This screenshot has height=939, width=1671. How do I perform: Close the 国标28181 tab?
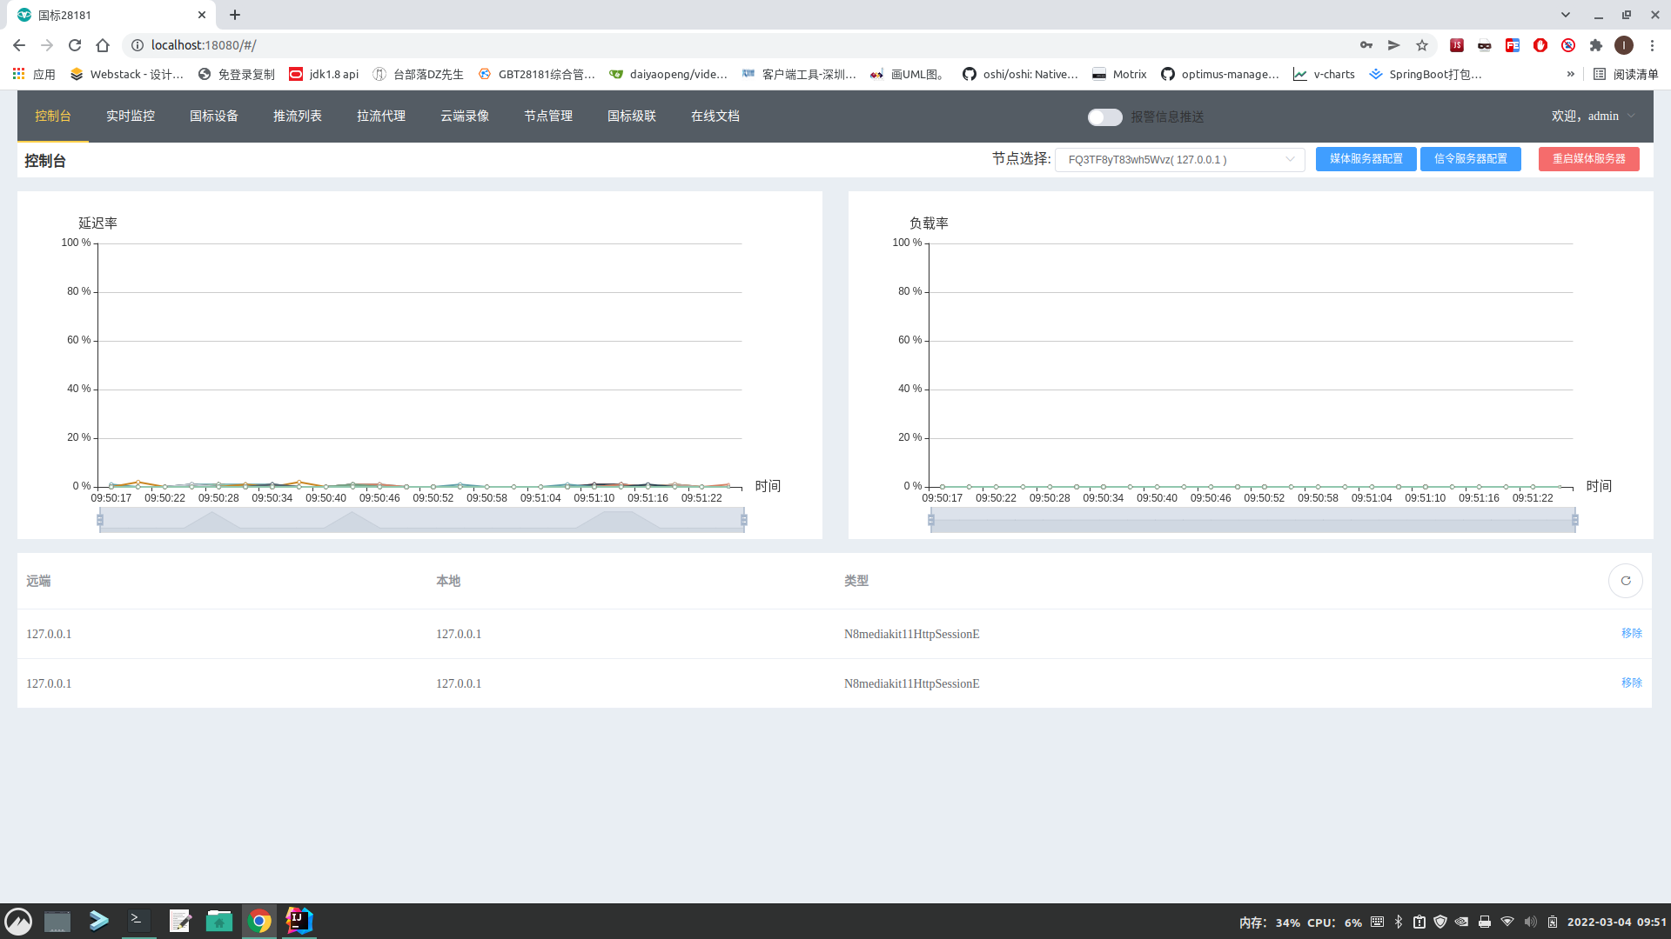pos(202,15)
